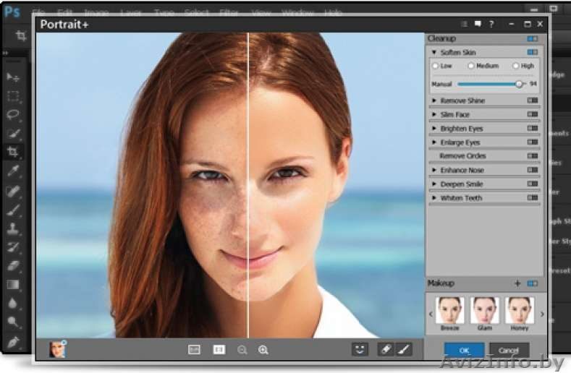Choose the Low soften skin option
571x373 pixels.
[436, 66]
